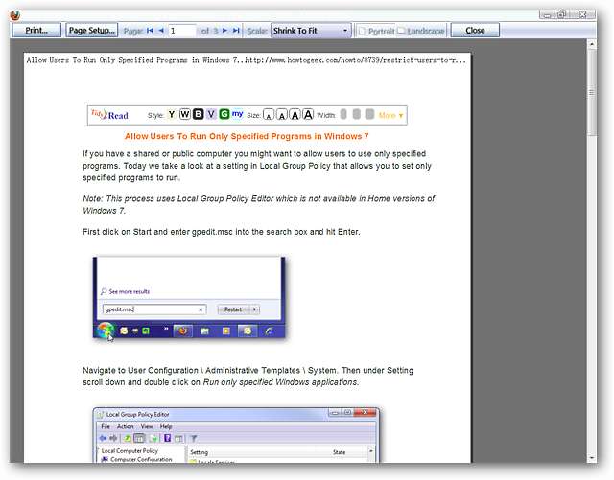Open File menu in Local Group Policy Editor
Viewport: 614px width, 480px height.
pyautogui.click(x=106, y=426)
